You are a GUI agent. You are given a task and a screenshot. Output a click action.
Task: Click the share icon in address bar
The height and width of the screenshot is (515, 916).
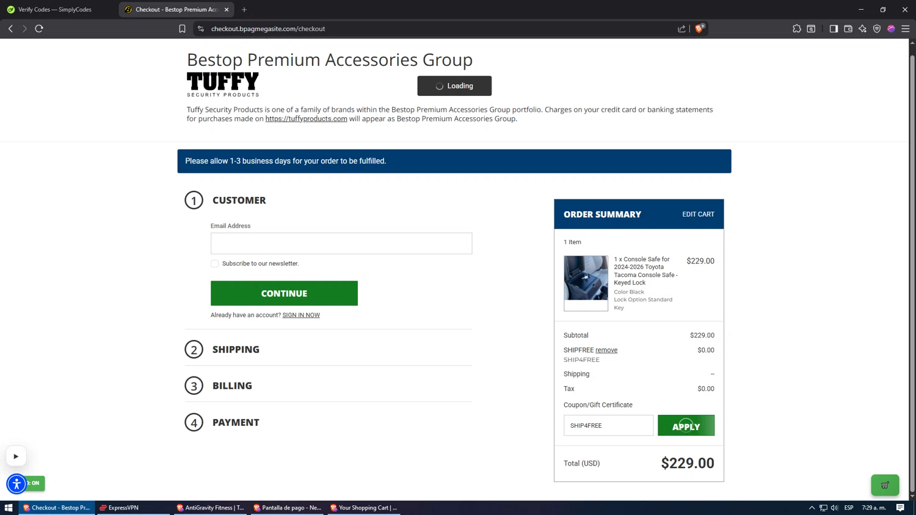coord(682,29)
